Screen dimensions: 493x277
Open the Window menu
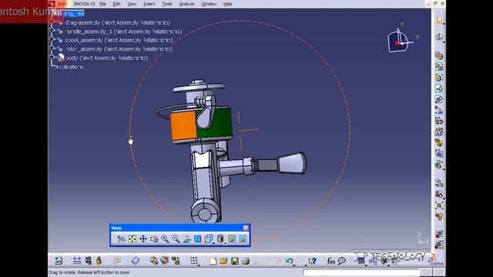click(x=209, y=4)
